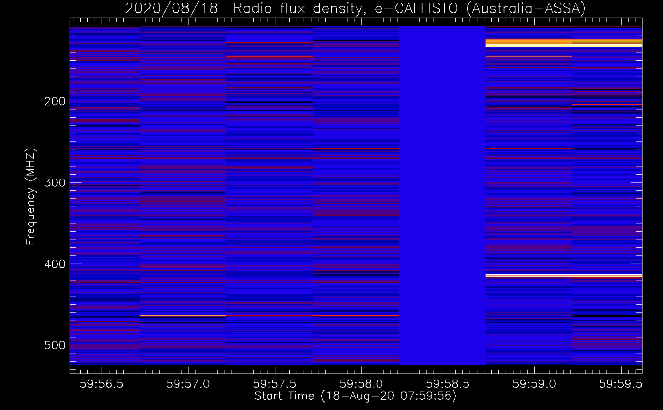Viewport: 663px width, 410px height.
Task: Click the 300 frequency tick label
Action: [x=55, y=182]
